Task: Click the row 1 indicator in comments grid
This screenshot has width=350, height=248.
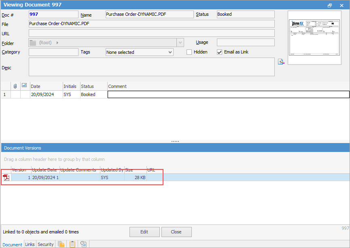Action: (x=6, y=94)
